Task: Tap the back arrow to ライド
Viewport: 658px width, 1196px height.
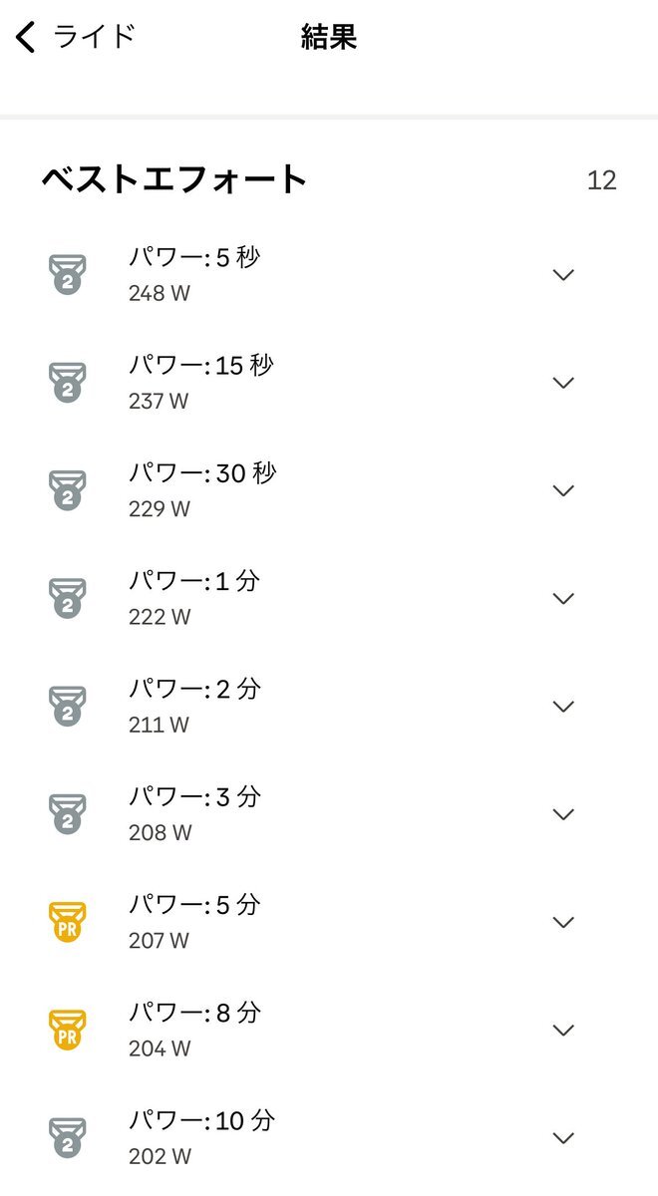Action: 26,38
